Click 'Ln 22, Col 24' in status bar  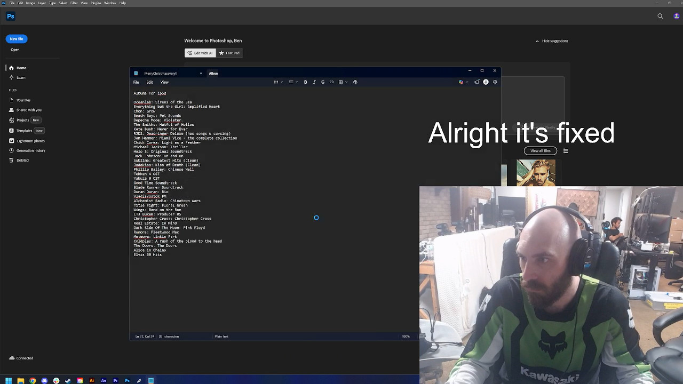click(x=145, y=337)
